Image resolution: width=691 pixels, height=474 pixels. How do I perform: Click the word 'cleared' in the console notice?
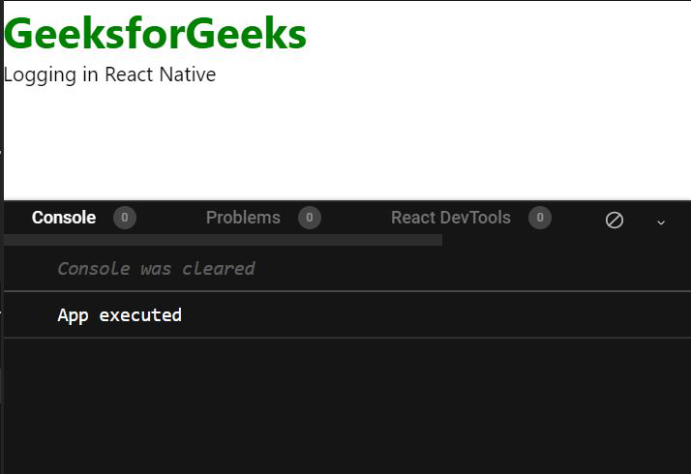(x=219, y=269)
